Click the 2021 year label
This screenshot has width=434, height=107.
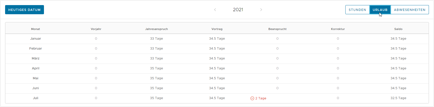click(238, 10)
